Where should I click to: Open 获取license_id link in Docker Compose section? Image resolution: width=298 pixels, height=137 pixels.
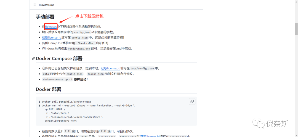pyautogui.click(x=110, y=68)
